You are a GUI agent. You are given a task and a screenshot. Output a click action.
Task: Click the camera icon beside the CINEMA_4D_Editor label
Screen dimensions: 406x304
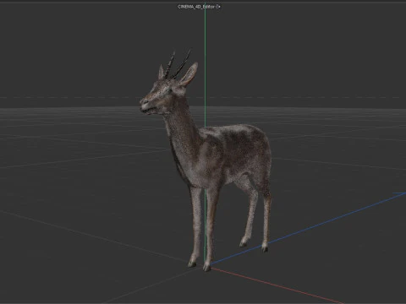point(218,7)
